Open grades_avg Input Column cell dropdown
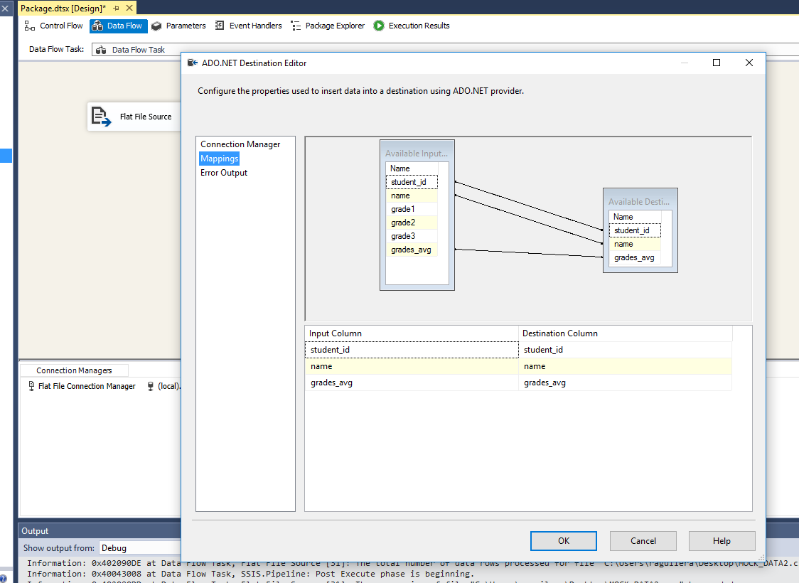 [x=412, y=383]
